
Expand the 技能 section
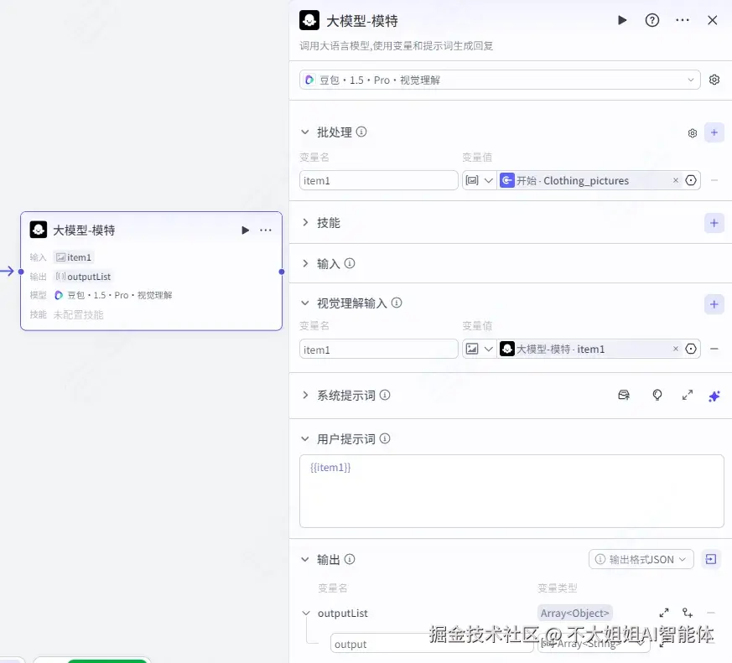click(329, 223)
